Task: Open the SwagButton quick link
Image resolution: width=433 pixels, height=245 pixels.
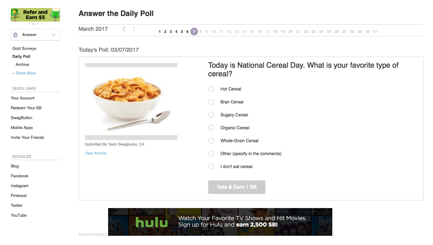Action: pos(22,118)
